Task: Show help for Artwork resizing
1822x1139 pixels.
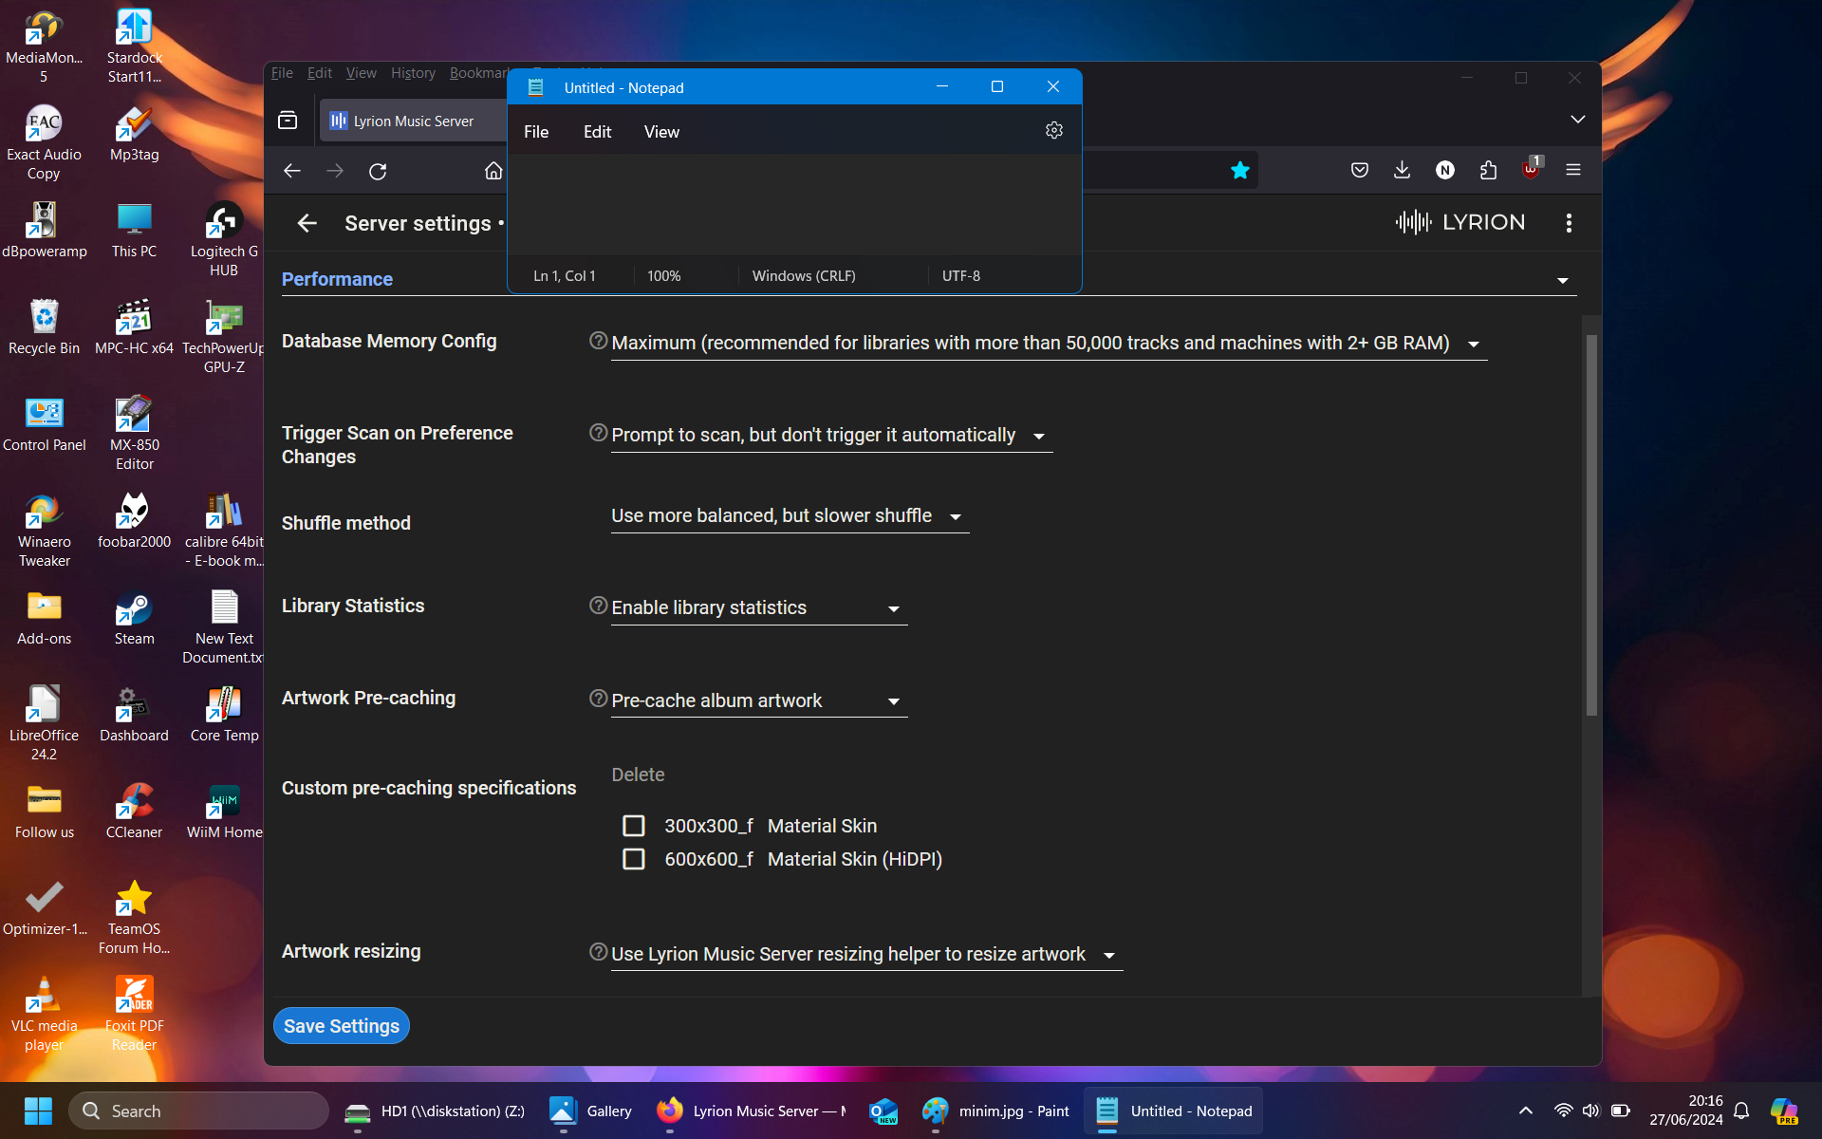Action: point(598,952)
